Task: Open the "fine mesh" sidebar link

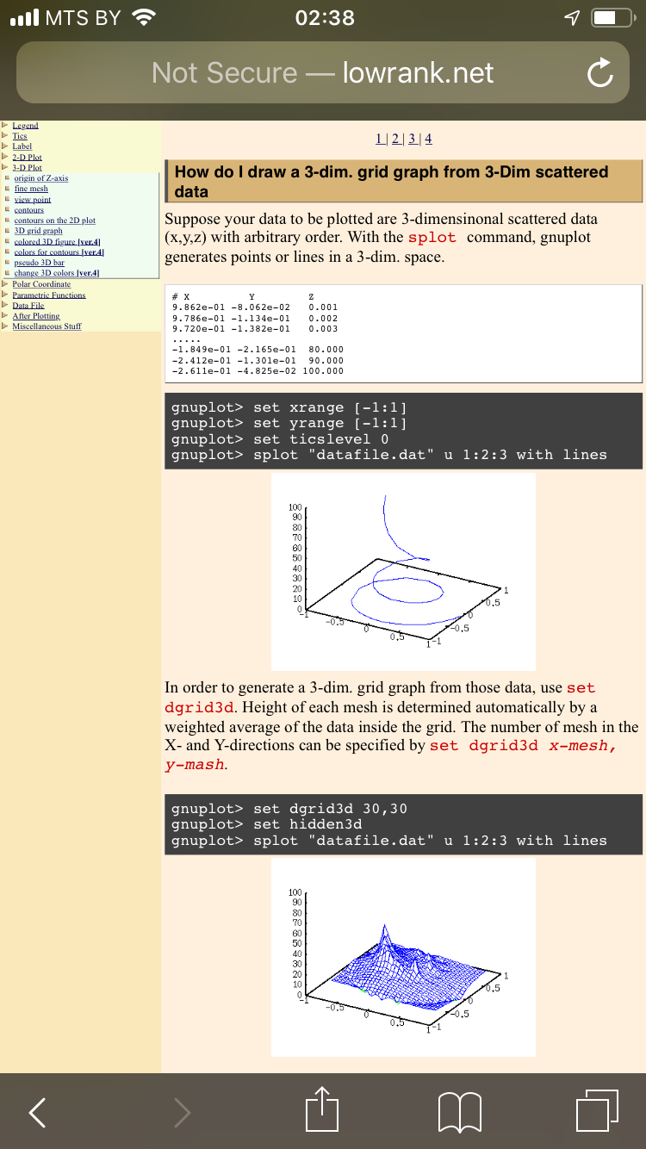Action: 31,189
